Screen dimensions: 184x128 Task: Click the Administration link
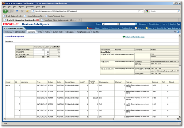click(154, 24)
